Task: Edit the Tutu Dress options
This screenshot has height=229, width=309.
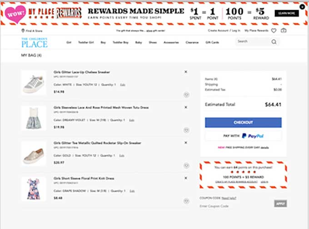Action: (x=132, y=120)
